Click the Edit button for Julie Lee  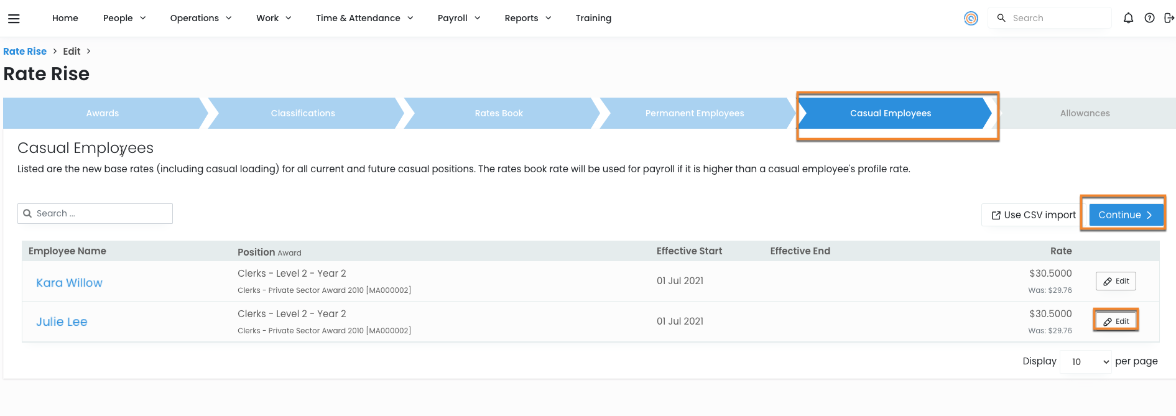point(1116,321)
